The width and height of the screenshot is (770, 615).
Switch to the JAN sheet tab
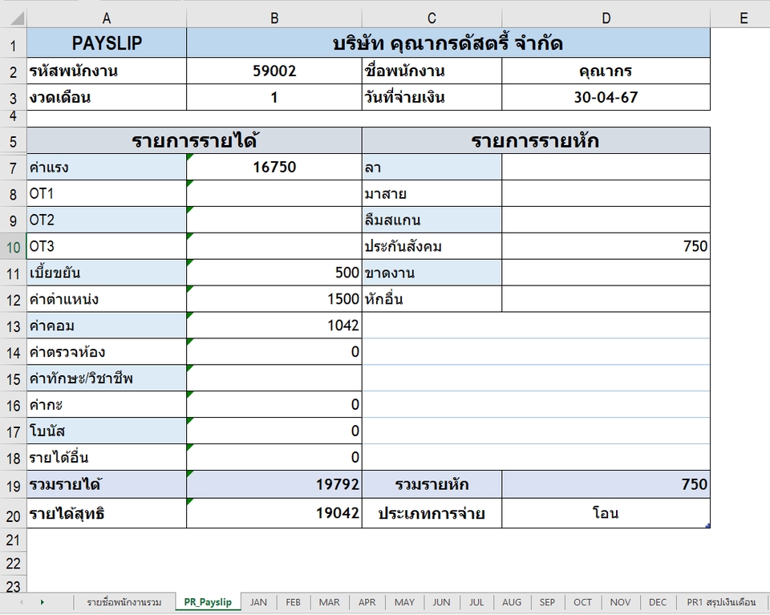tap(257, 601)
